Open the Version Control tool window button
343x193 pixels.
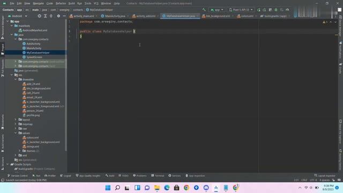coord(18,176)
